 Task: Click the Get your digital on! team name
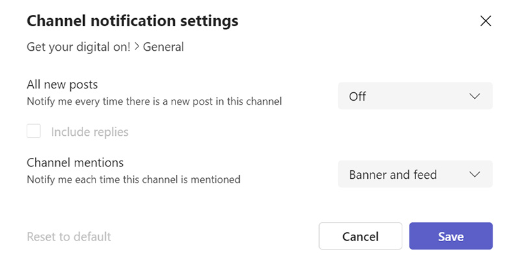click(79, 47)
